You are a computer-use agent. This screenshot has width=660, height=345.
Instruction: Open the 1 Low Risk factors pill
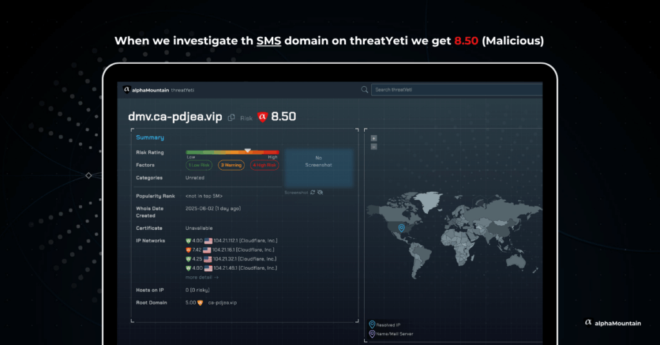tap(199, 165)
